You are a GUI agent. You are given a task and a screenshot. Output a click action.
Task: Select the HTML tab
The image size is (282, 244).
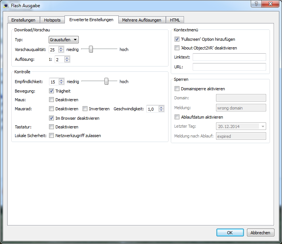pos(175,20)
